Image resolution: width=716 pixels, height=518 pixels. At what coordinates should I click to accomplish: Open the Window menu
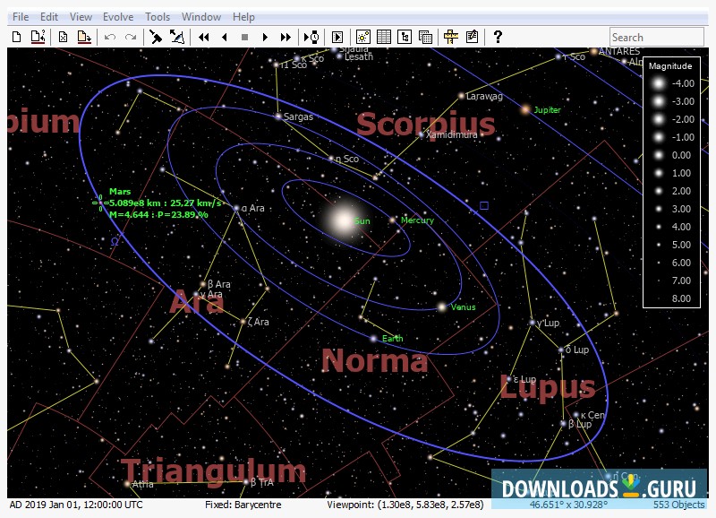(201, 17)
